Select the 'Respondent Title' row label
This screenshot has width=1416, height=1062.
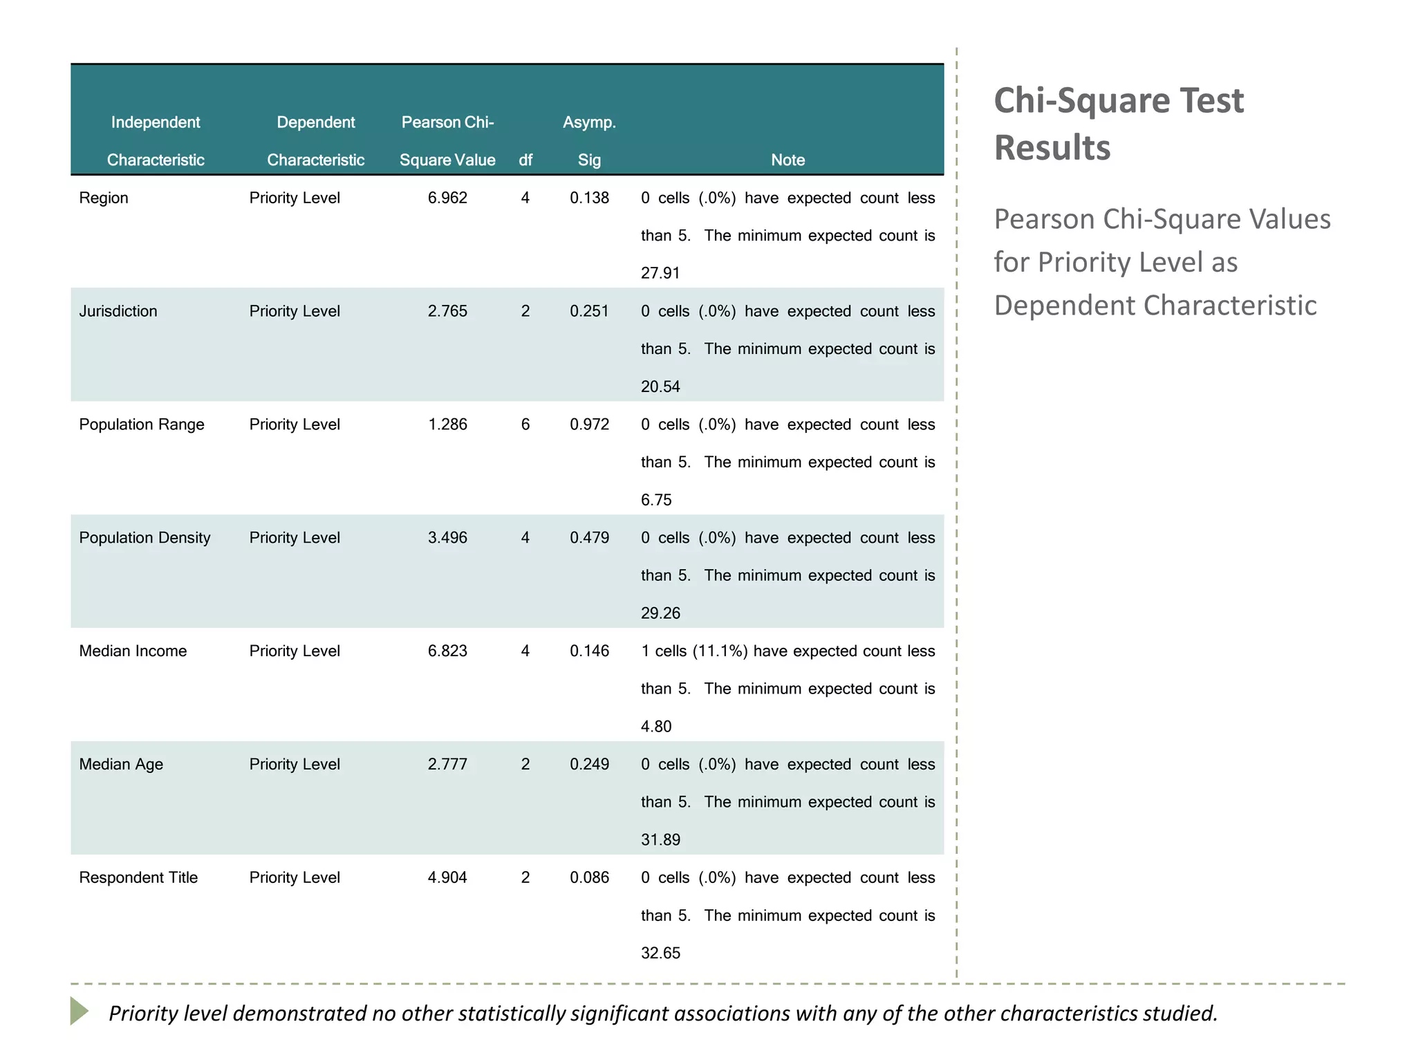coord(138,878)
